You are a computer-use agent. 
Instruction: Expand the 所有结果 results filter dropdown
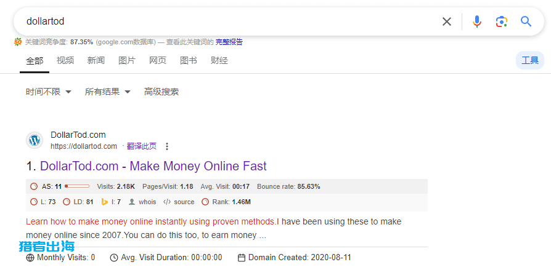click(x=107, y=92)
